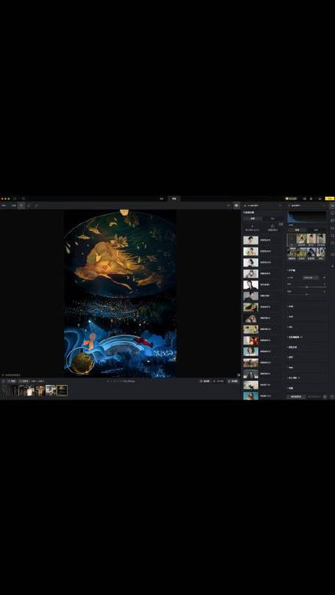The image size is (335, 595).
Task: Click the rightmost button in the bottom bar under the canvas
Action: 233,381
